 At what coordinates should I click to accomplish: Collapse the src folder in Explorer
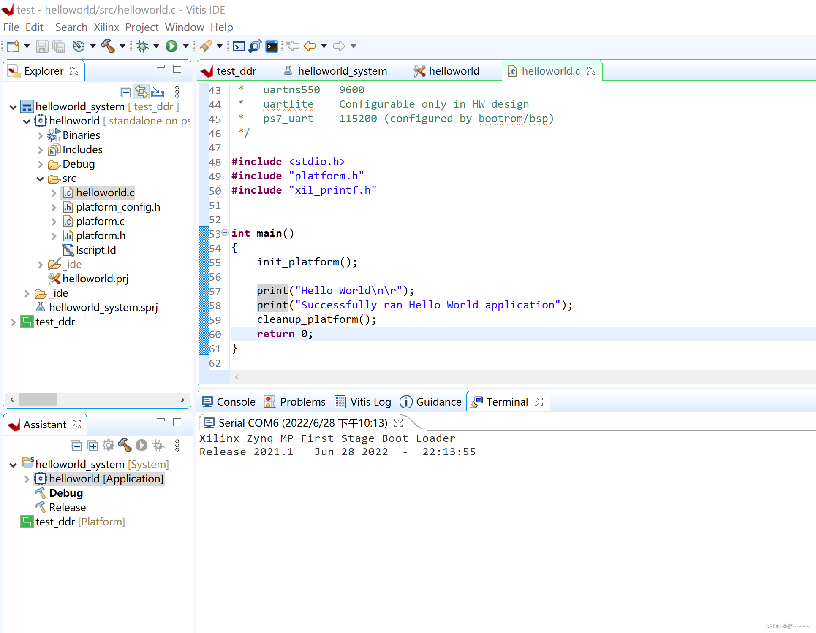[x=40, y=179]
